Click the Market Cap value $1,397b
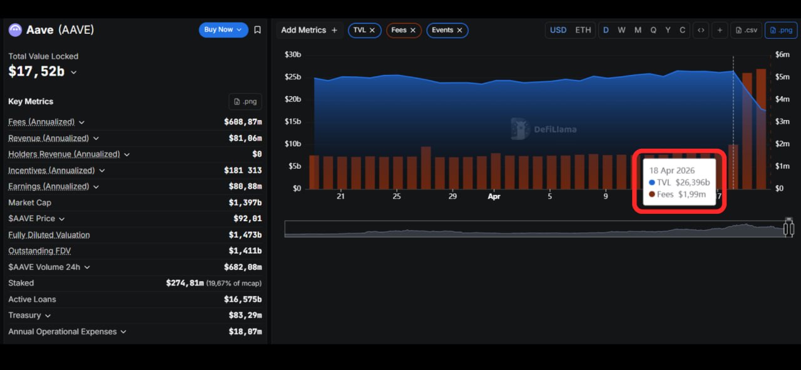The image size is (801, 370). [245, 202]
